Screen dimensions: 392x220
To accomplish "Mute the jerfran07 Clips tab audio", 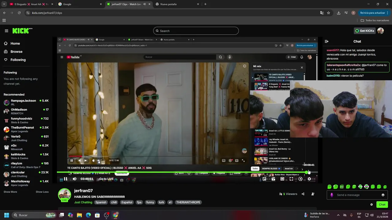I will pos(144,4).
